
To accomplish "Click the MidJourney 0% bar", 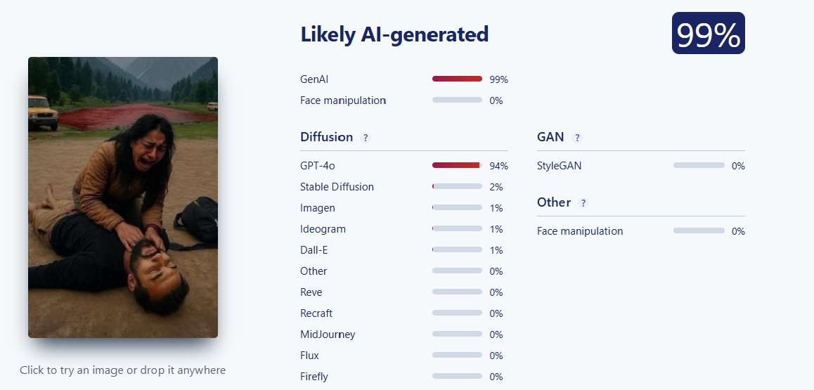I will point(457,334).
